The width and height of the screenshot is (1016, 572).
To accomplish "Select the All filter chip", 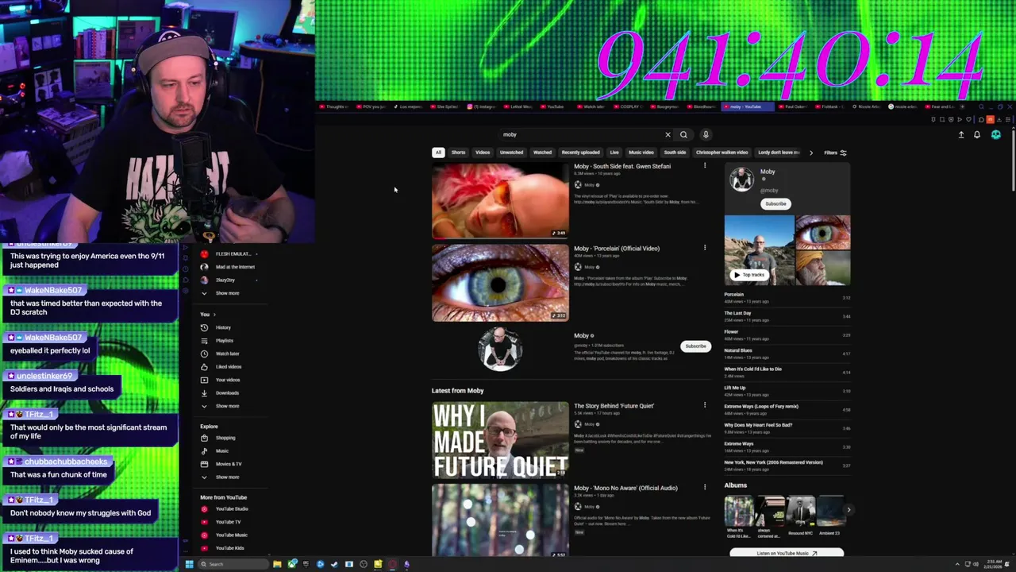I will coord(437,153).
